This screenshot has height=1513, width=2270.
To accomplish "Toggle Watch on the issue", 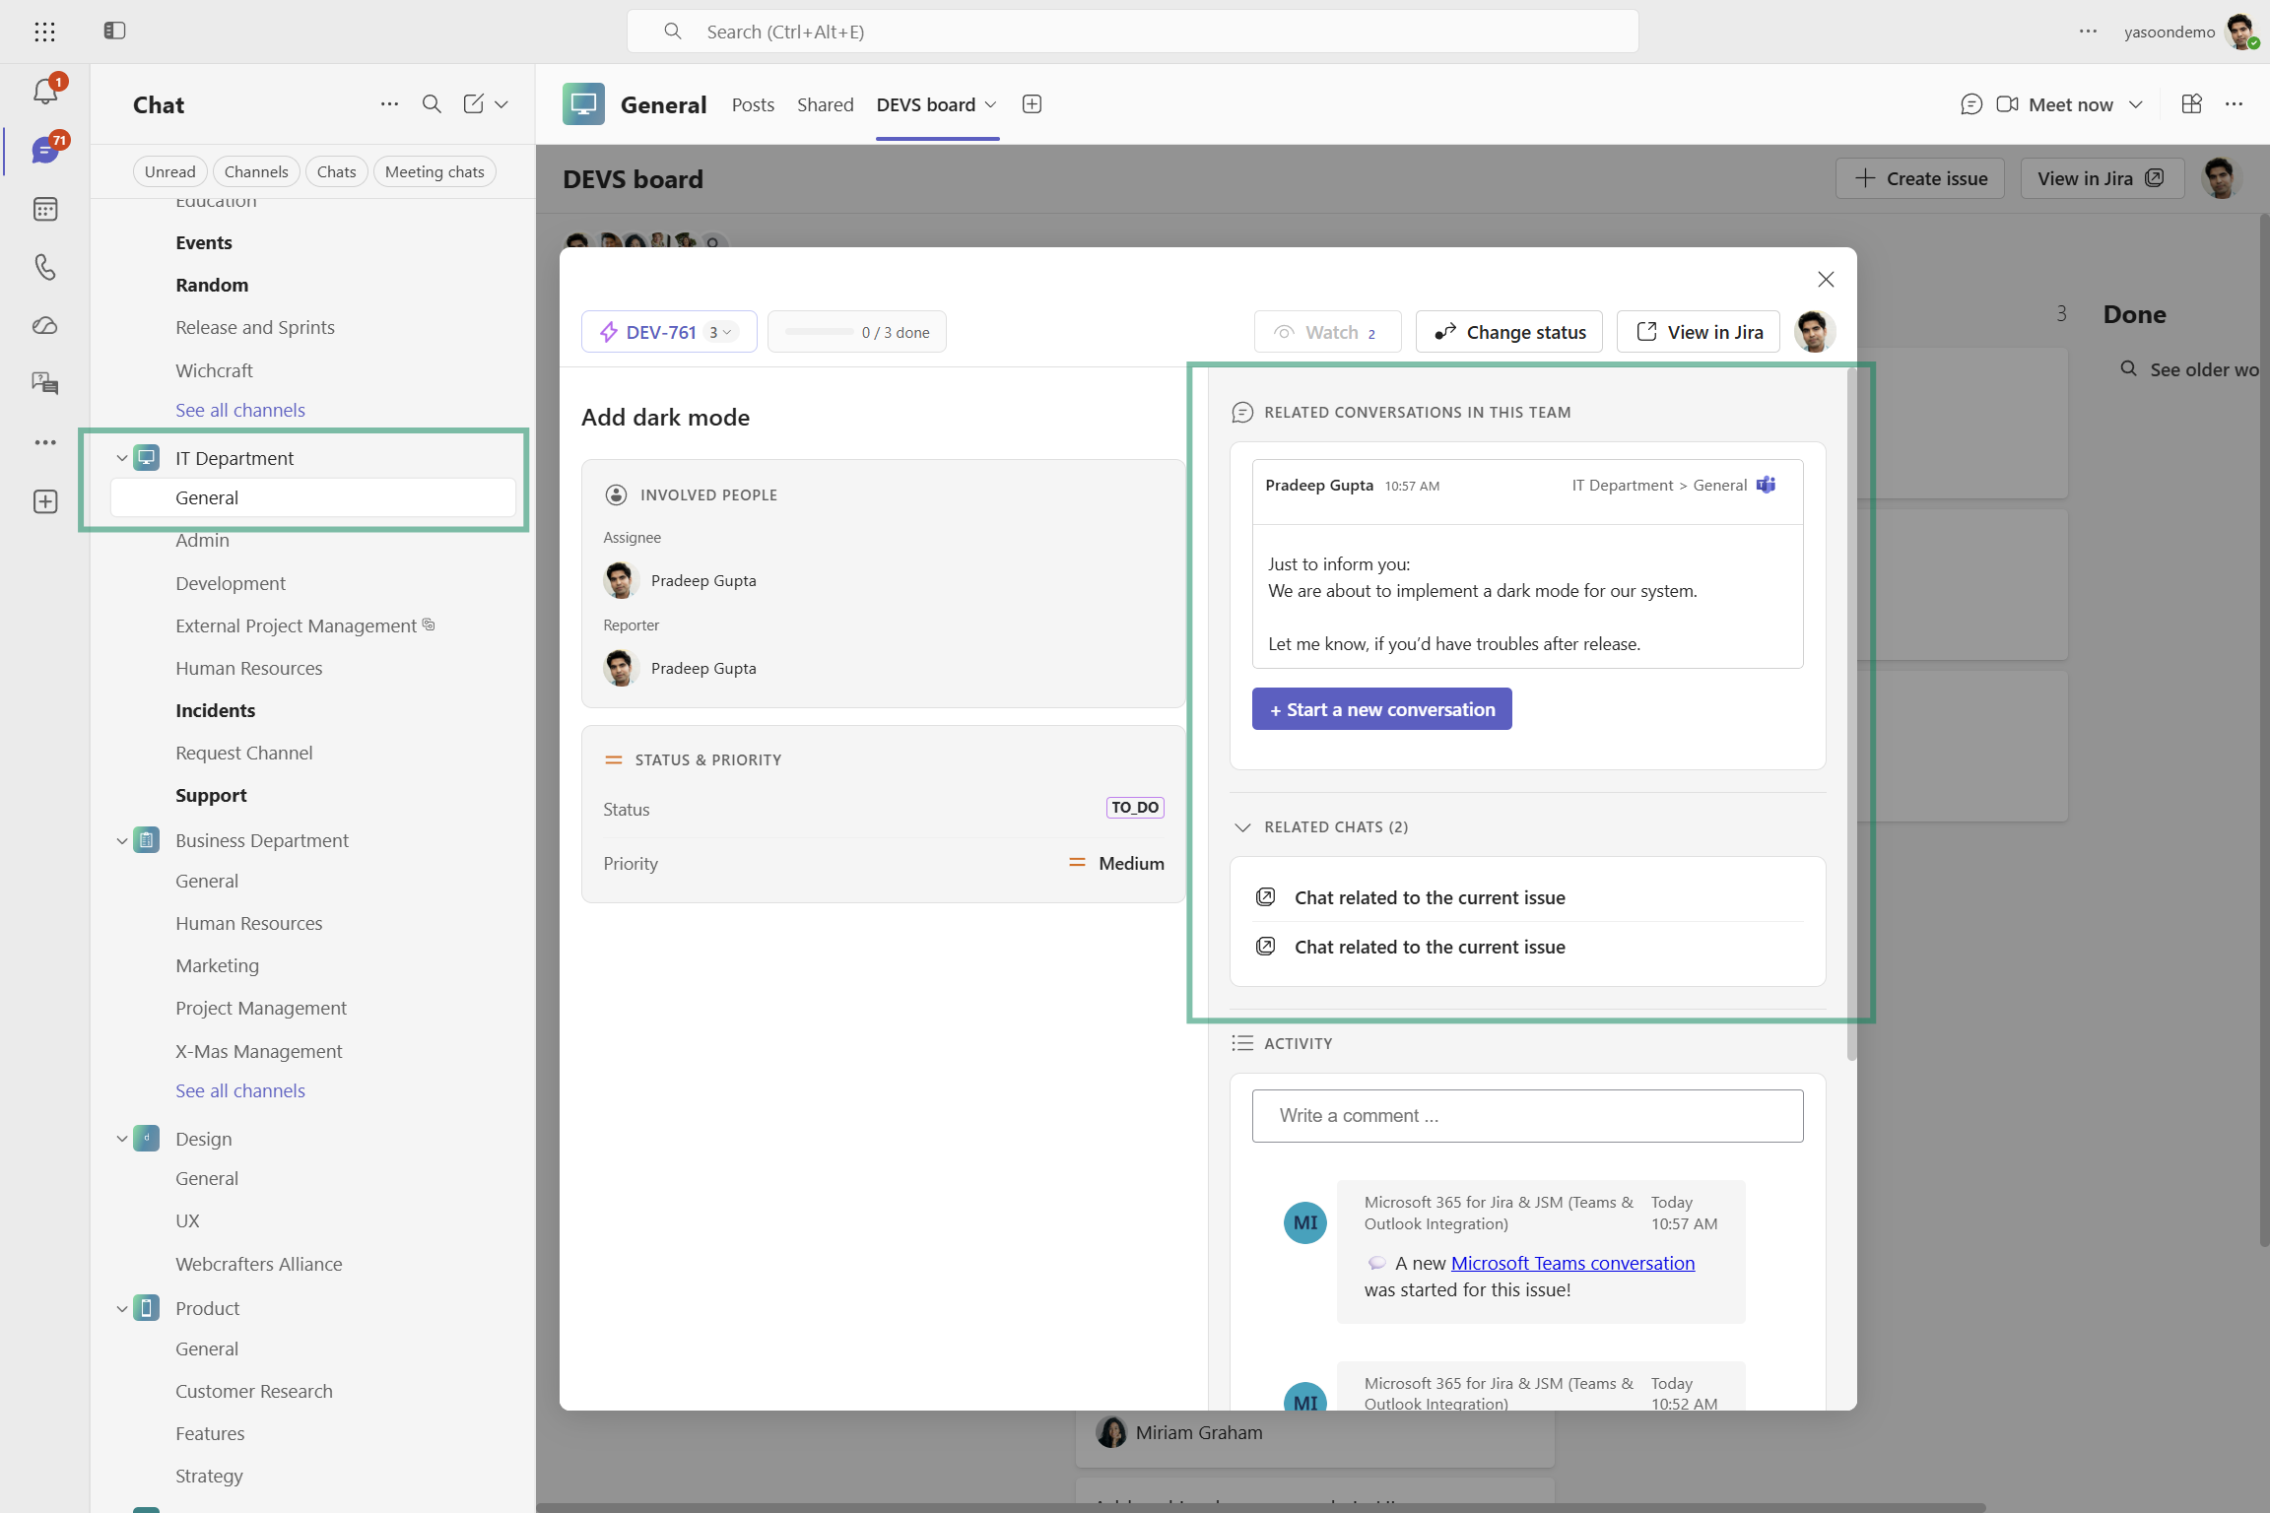I will click(x=1327, y=332).
